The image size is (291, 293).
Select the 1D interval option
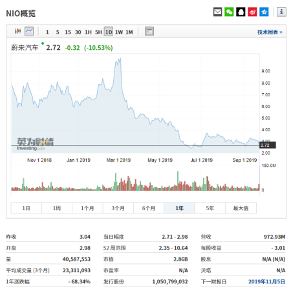(109, 32)
